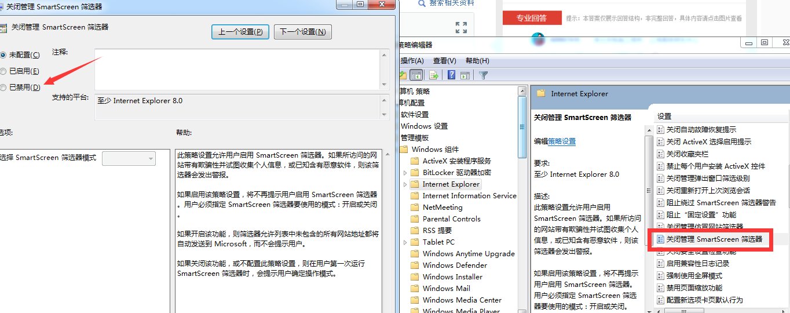This screenshot has width=790, height=313.
Task: Toggle the show/hide action pane icon
Action: (x=465, y=75)
